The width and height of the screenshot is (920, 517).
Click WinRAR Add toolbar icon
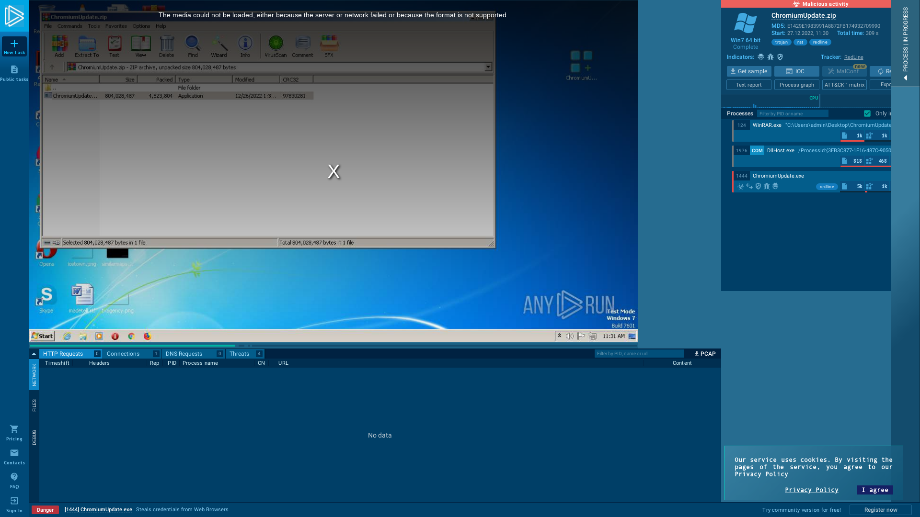(x=59, y=46)
